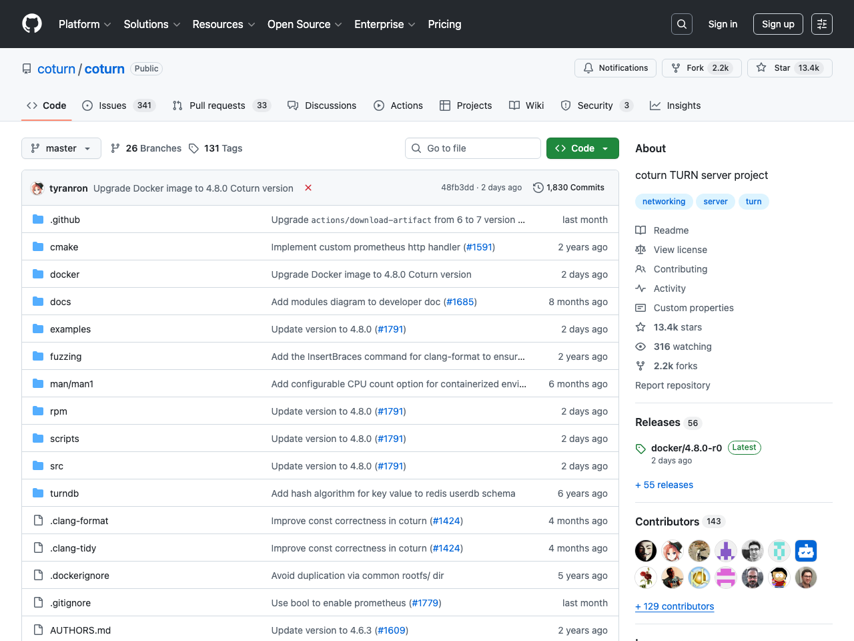Click the GitHub logo in the header

[31, 23]
